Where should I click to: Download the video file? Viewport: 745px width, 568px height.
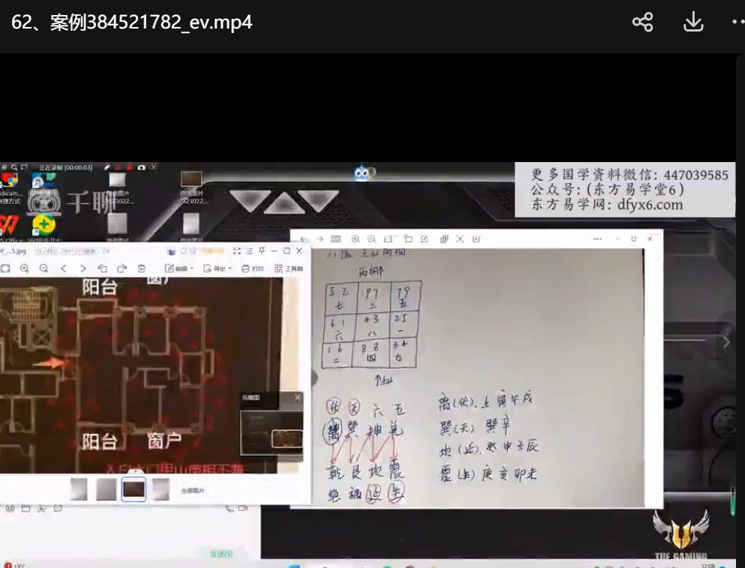pos(693,23)
